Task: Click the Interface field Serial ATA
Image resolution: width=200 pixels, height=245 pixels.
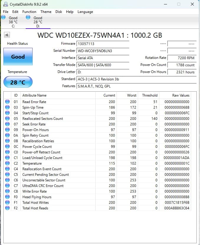Action: 103,58
